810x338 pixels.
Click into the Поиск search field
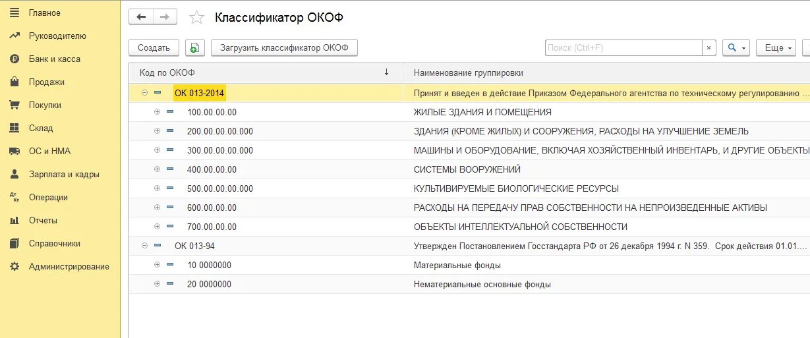[623, 47]
